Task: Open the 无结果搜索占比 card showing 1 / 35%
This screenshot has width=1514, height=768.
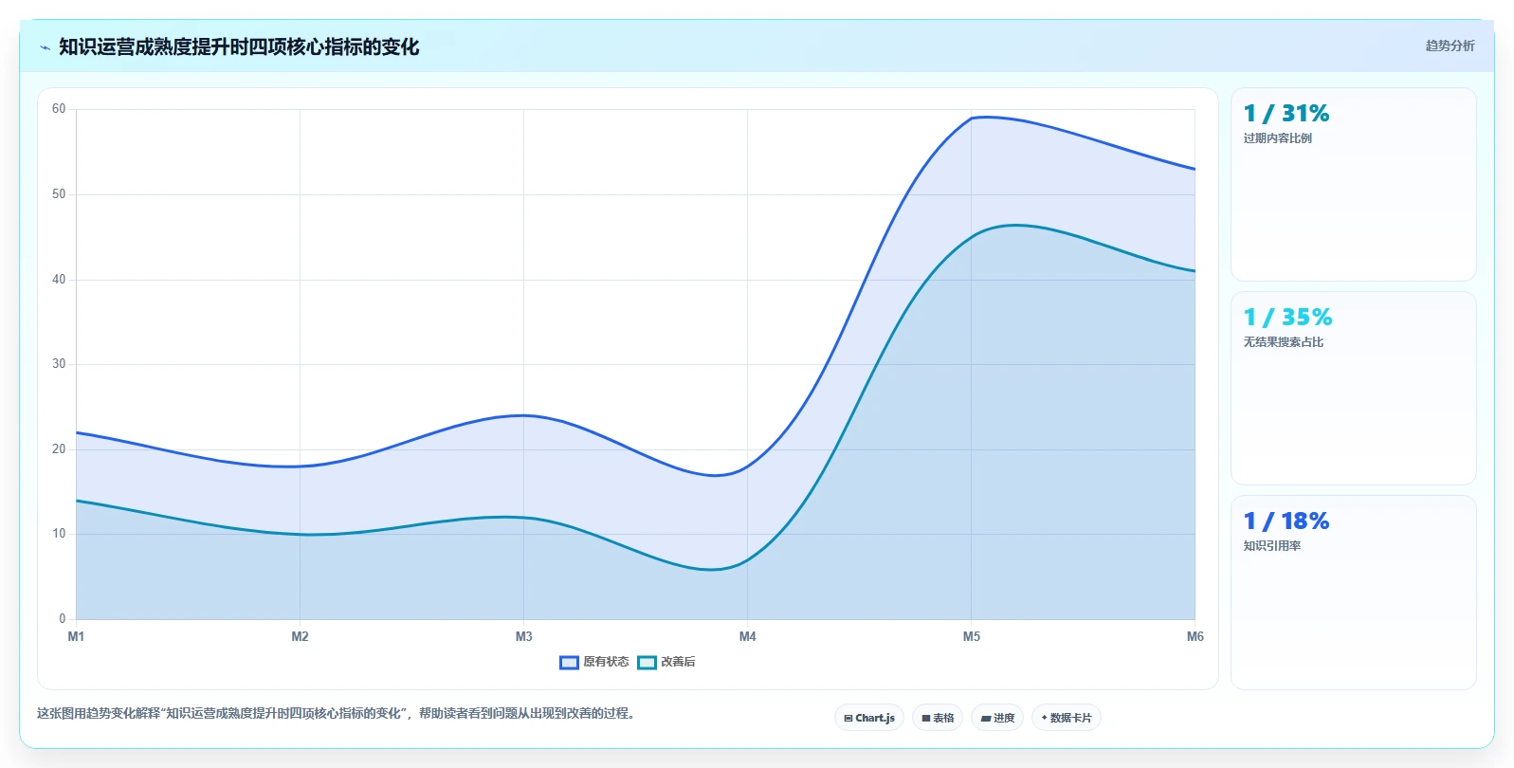Action: pos(1353,388)
